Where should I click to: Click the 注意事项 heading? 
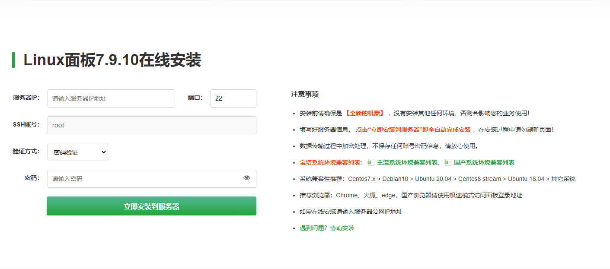tap(305, 94)
